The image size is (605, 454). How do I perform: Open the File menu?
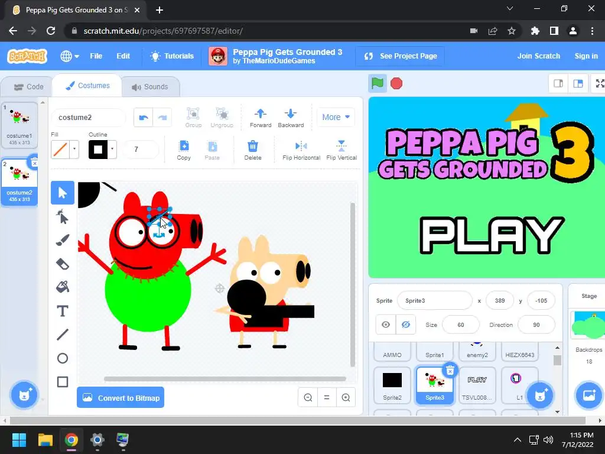click(96, 56)
